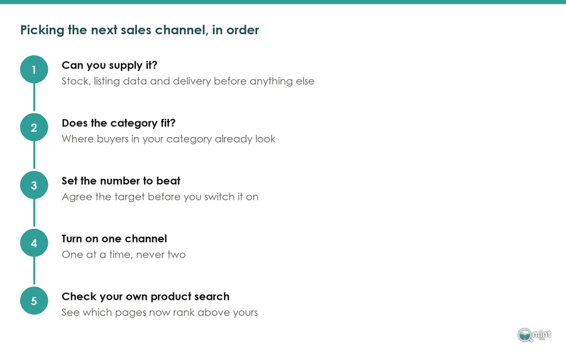This screenshot has width=566, height=357.
Task: Click the connector line between steps 4 and 5
Action: point(34,271)
